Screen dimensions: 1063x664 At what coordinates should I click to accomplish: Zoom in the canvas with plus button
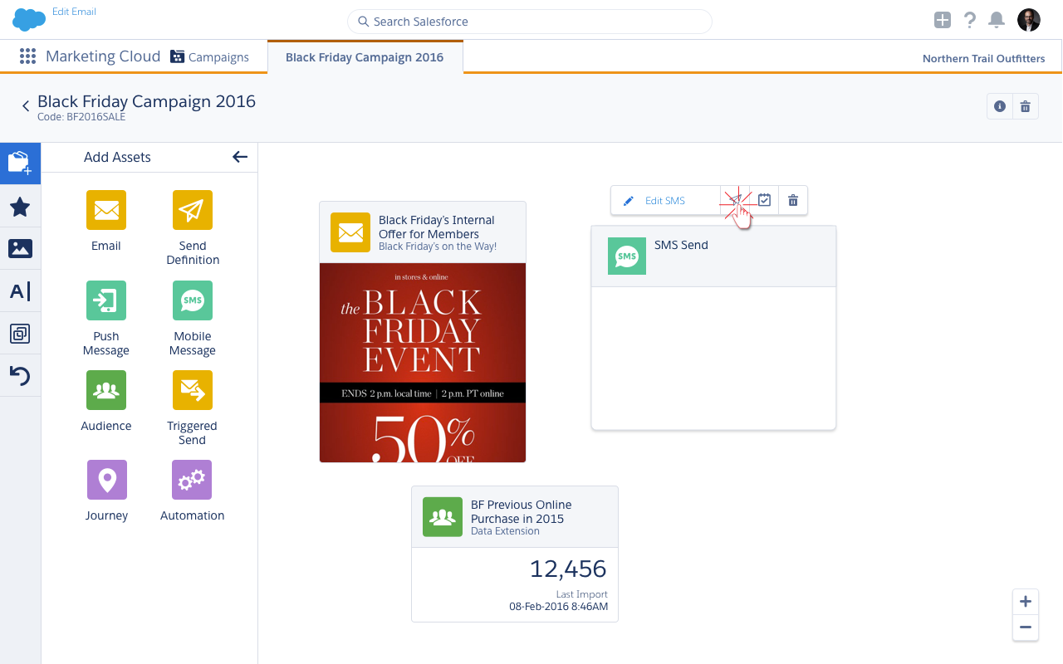1026,602
